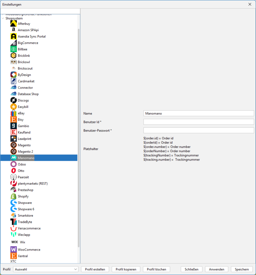Screen dimensions: 256x275
Task: Select the Magento 2 icon
Action: pyautogui.click(x=13, y=151)
